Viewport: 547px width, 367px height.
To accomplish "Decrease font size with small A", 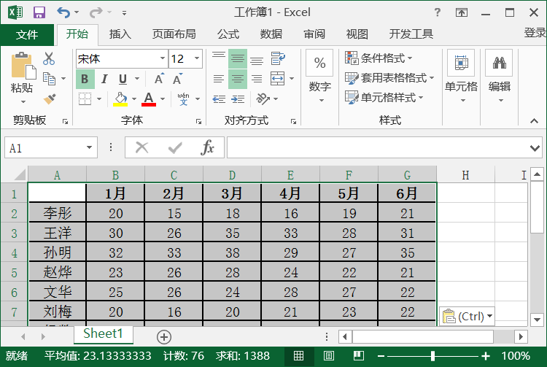I will tap(177, 79).
